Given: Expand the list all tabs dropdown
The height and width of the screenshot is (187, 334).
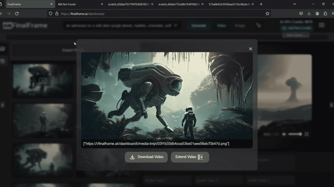Looking at the screenshot, I should pyautogui.click(x=295, y=4).
